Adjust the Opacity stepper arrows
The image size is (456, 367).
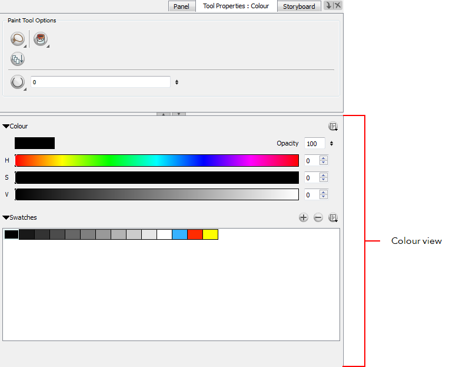331,144
